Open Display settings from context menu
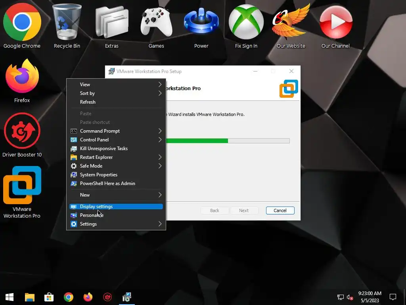This screenshot has width=406, height=305. [x=116, y=207]
